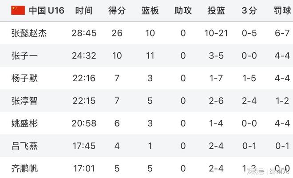Select the 投篮 column header

[216, 11]
